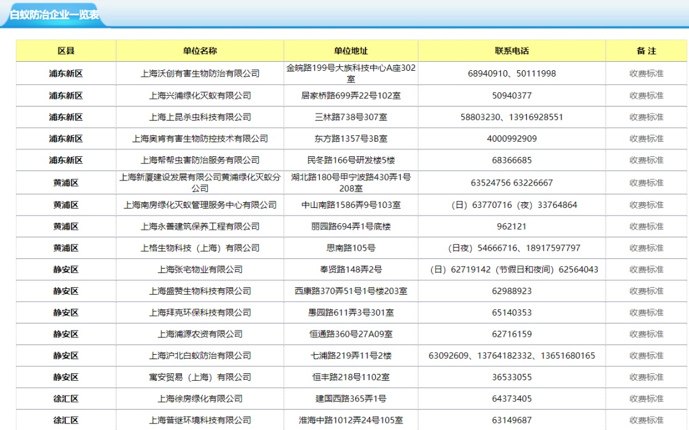Viewport: 689px width, 430px height.
Task: Select address 奉贤路148弄2号
Action: point(351,269)
